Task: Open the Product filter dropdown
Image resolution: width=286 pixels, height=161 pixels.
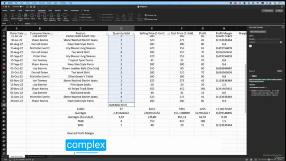Action: click(x=107, y=34)
